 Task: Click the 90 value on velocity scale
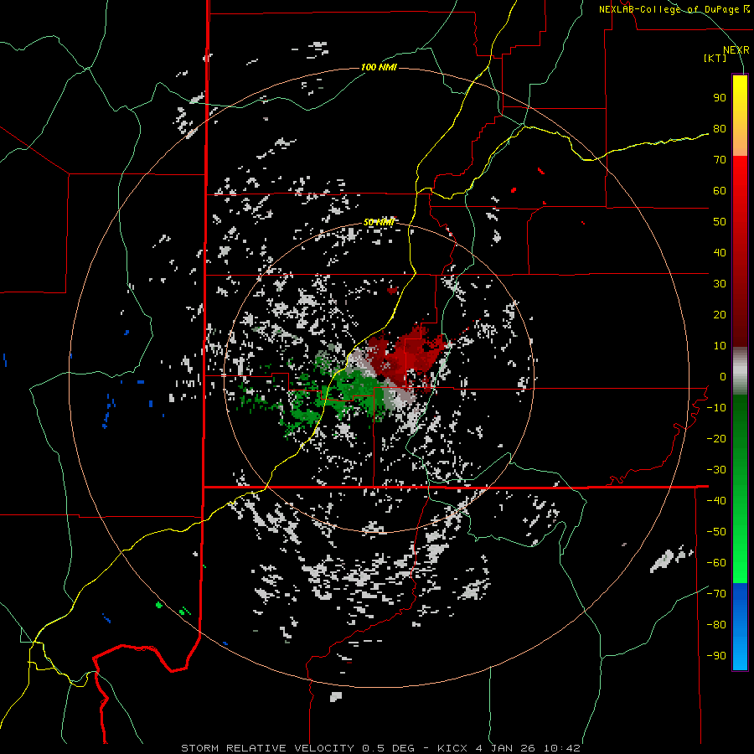pos(720,98)
